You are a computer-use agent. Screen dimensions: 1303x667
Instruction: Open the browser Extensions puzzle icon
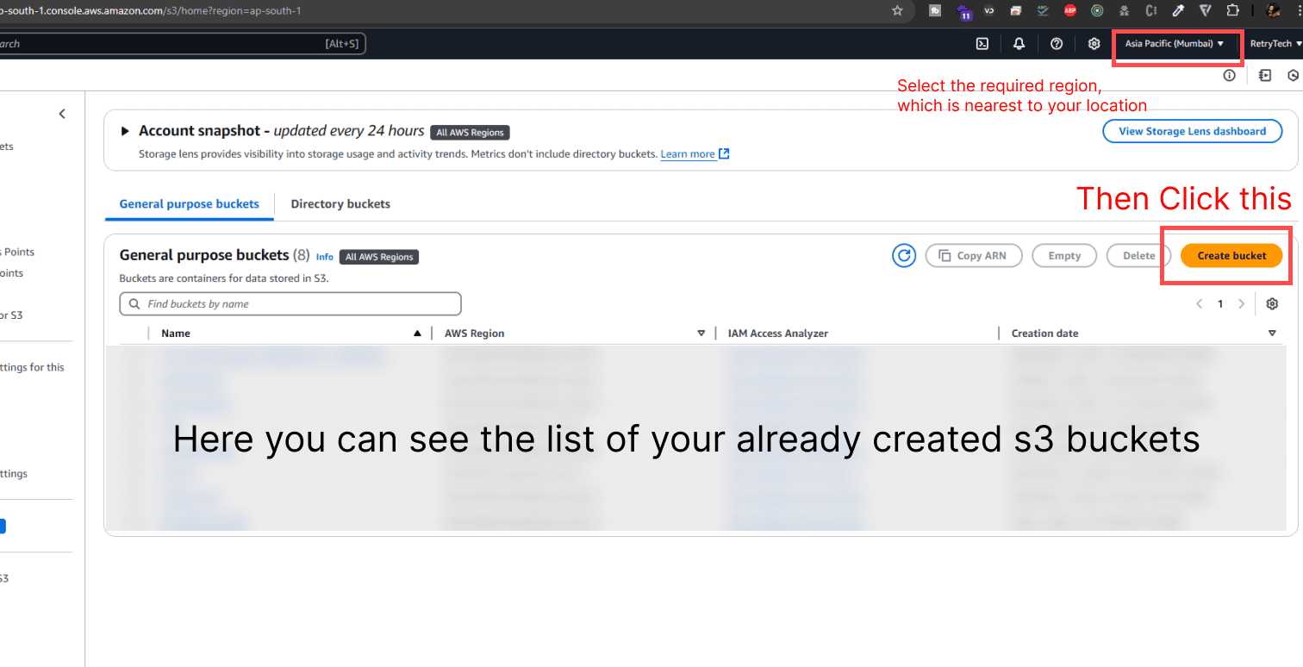click(x=1232, y=11)
